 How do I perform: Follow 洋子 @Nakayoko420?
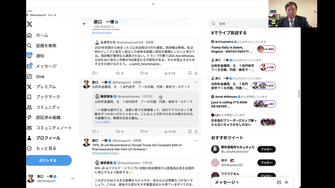[x=266, y=163]
